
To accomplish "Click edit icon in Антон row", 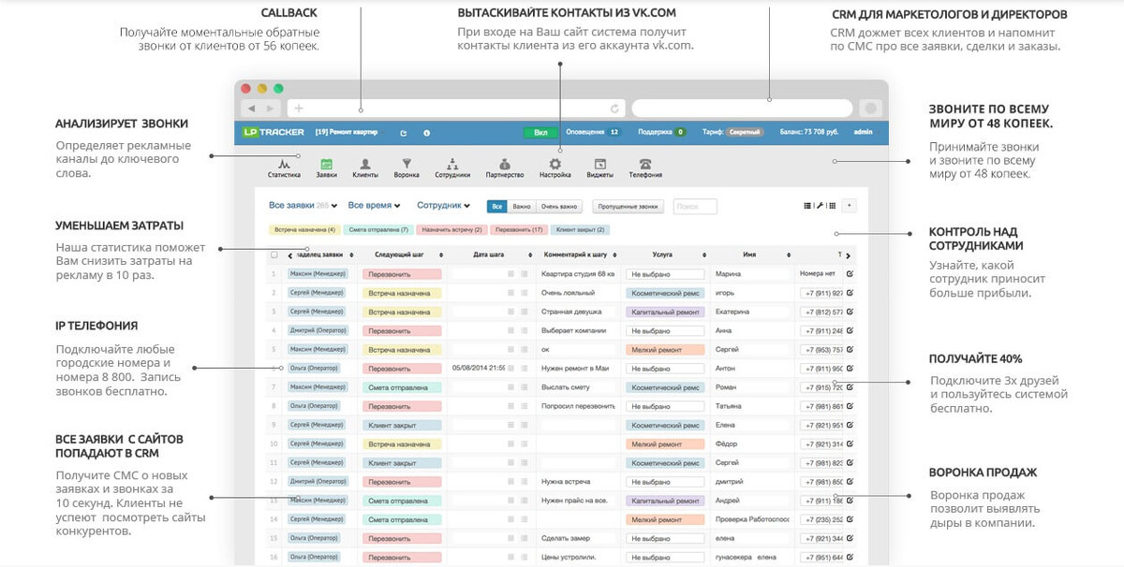I will pyautogui.click(x=850, y=368).
